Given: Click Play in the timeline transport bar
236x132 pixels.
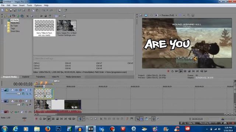Looking at the screenshot, I should click(49, 119).
